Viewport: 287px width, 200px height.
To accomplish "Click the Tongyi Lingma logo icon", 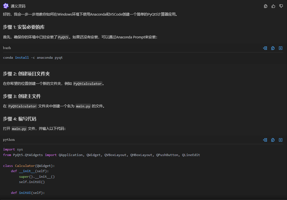I will [x=6, y=6].
